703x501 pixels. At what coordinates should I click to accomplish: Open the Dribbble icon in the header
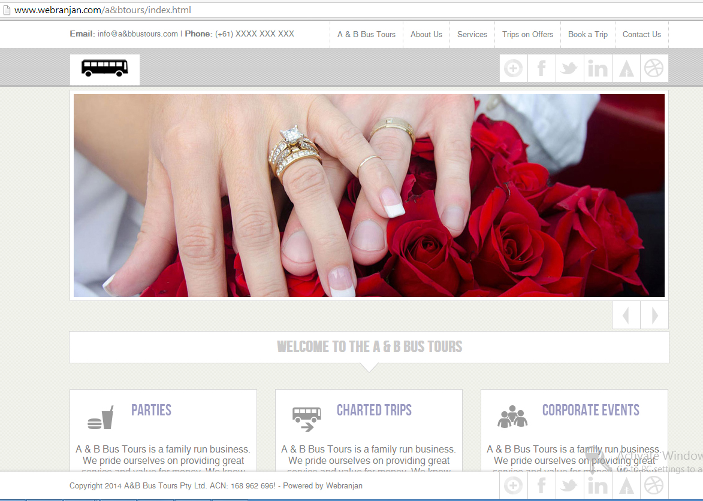point(654,68)
